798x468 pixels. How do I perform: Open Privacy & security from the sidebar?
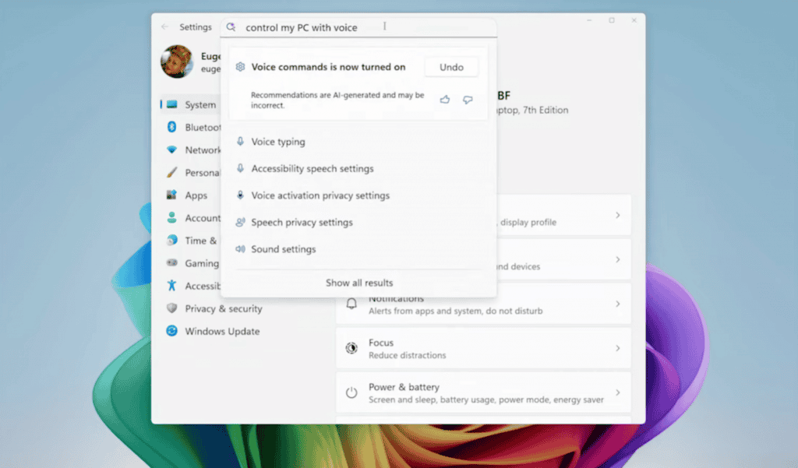(222, 308)
